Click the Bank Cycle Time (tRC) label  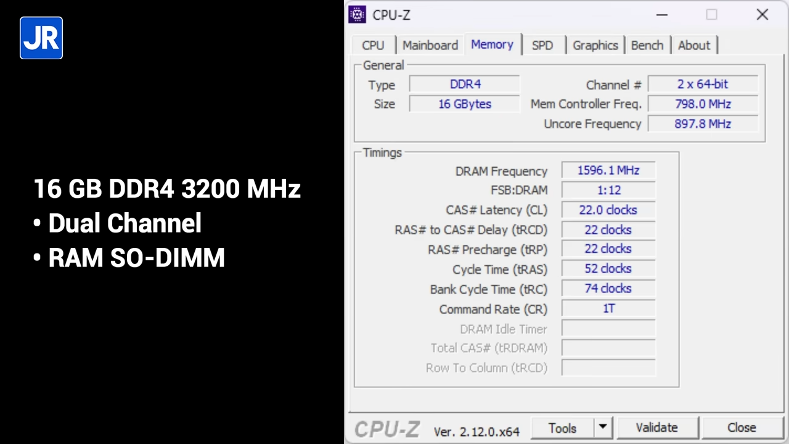click(489, 290)
